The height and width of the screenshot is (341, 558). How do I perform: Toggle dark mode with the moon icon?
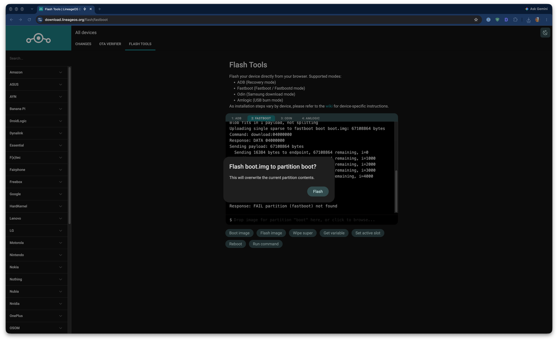coord(545,32)
